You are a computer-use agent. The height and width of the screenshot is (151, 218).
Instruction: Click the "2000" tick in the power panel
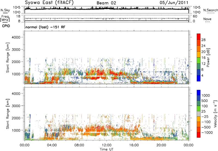click(x=16, y=62)
